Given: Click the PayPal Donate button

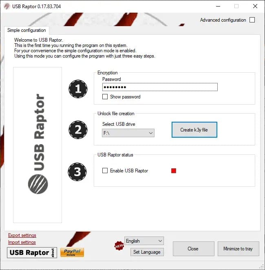Looking at the screenshot, I should pyautogui.click(x=72, y=252).
